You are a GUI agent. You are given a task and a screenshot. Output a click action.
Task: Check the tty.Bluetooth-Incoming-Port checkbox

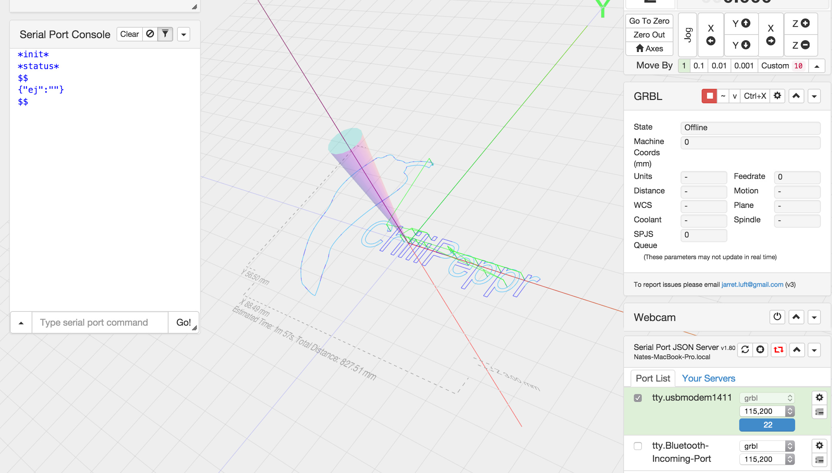click(638, 446)
